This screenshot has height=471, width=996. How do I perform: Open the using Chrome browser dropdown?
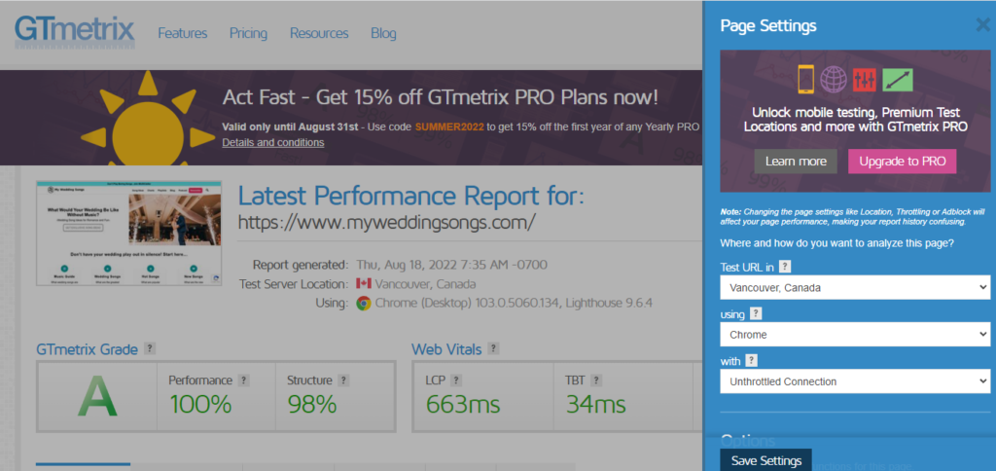point(855,335)
